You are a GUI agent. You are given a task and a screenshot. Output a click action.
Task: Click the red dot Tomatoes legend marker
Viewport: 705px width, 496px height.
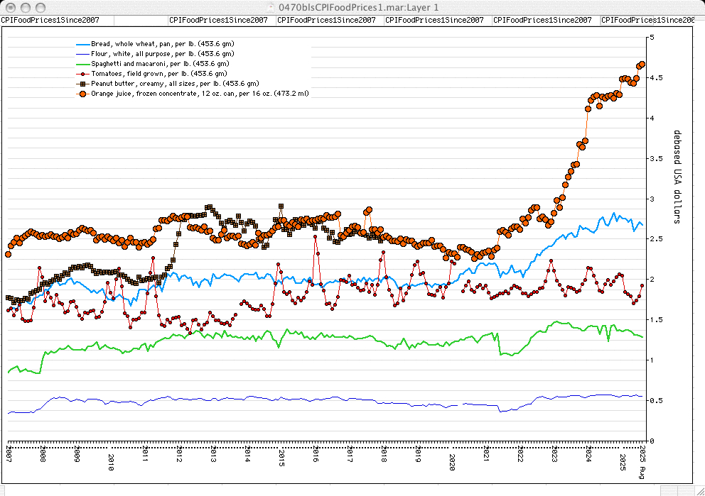click(x=83, y=74)
